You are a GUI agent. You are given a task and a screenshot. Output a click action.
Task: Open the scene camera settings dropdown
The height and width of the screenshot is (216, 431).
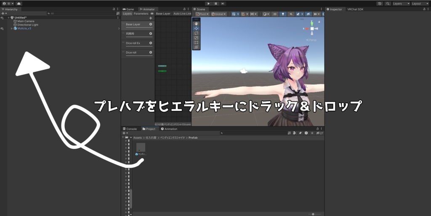pos(317,14)
